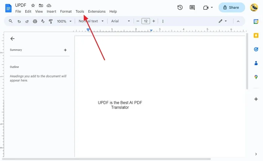Open the toolbar three-dot more options
The width and height of the screenshot is (263, 161).
pos(163,21)
